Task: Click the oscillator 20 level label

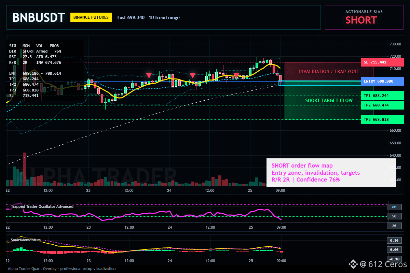Action: click(x=394, y=226)
